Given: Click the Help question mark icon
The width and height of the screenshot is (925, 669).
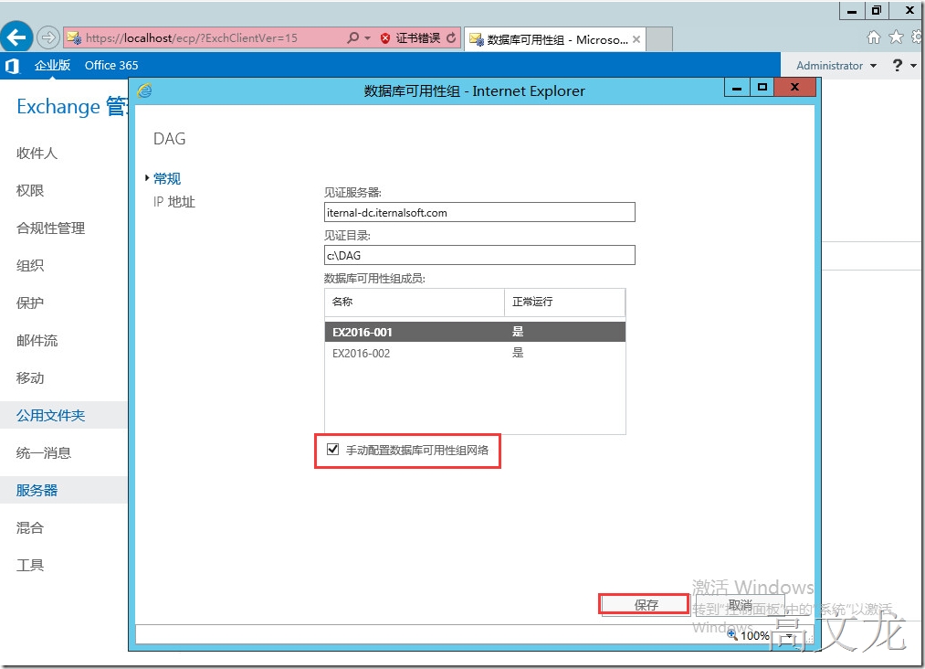Looking at the screenshot, I should pyautogui.click(x=898, y=66).
